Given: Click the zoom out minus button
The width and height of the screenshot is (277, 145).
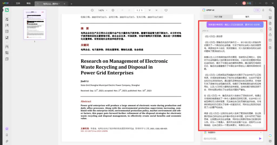Looking at the screenshot, I should (92, 10).
